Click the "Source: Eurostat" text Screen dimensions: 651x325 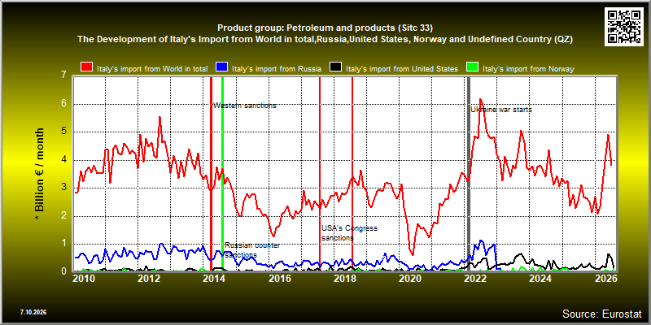[602, 314]
